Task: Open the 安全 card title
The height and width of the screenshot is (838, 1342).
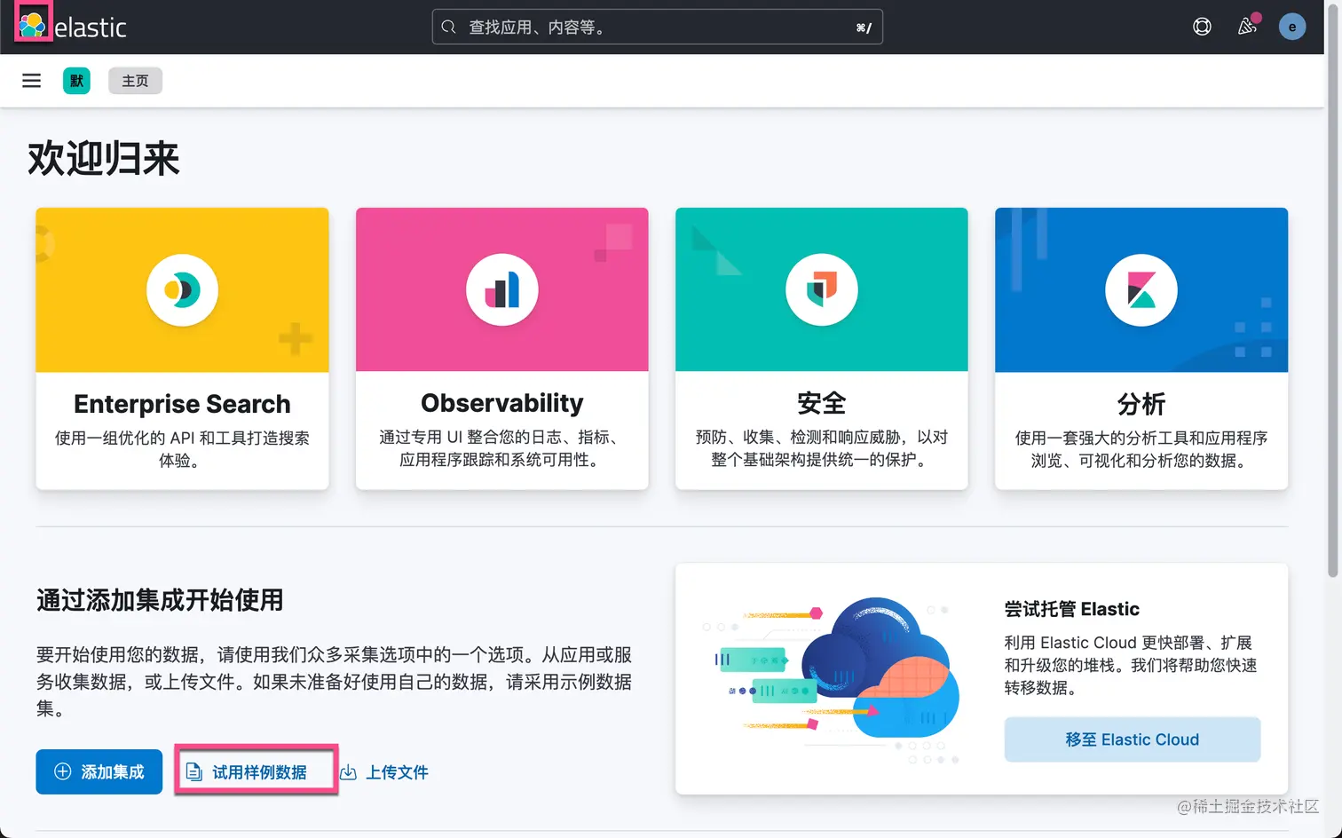Action: coord(821,403)
